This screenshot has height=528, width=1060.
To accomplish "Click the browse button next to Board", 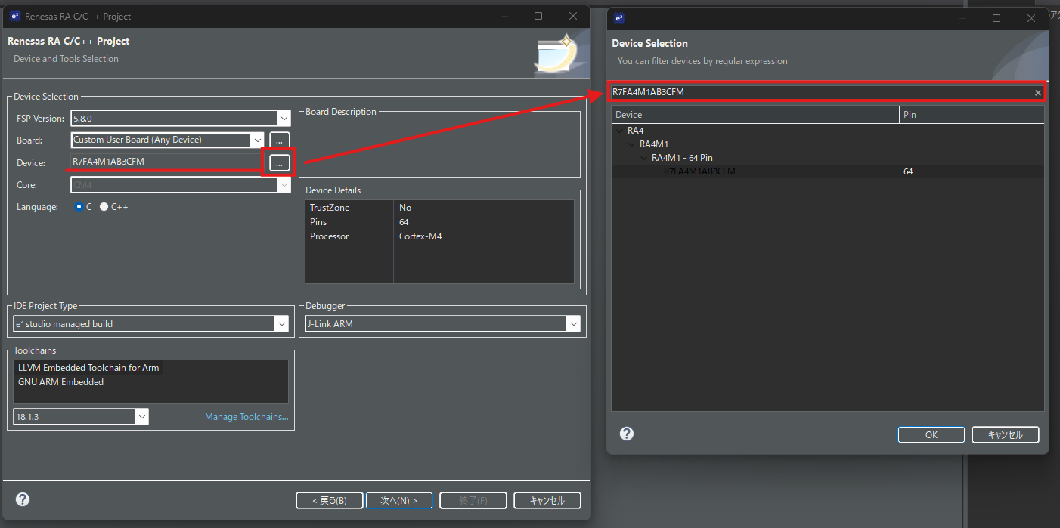I will pyautogui.click(x=279, y=140).
